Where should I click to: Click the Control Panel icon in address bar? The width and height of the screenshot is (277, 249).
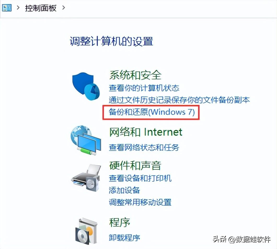(7, 8)
